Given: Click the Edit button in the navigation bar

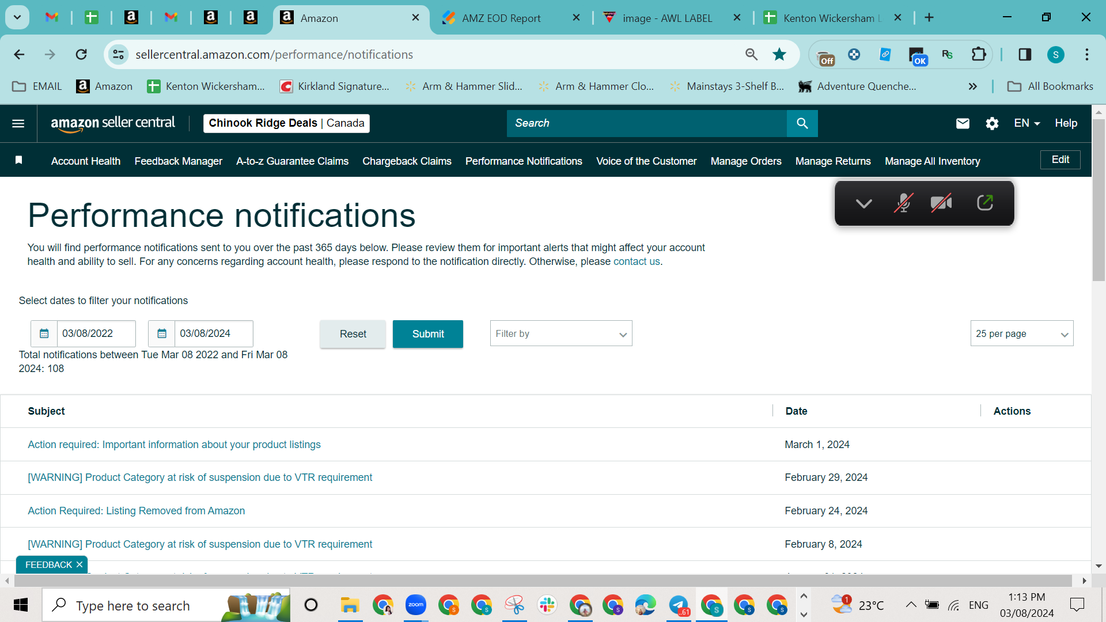Looking at the screenshot, I should click(1060, 160).
